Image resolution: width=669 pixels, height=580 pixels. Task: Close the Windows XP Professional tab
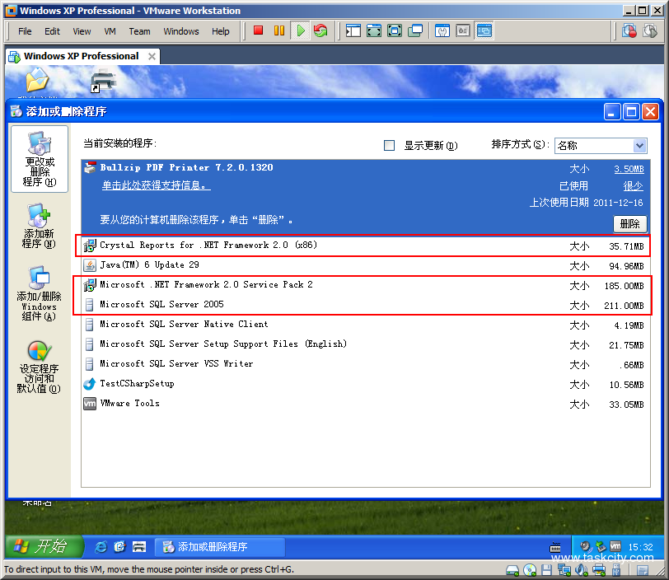[x=152, y=56]
